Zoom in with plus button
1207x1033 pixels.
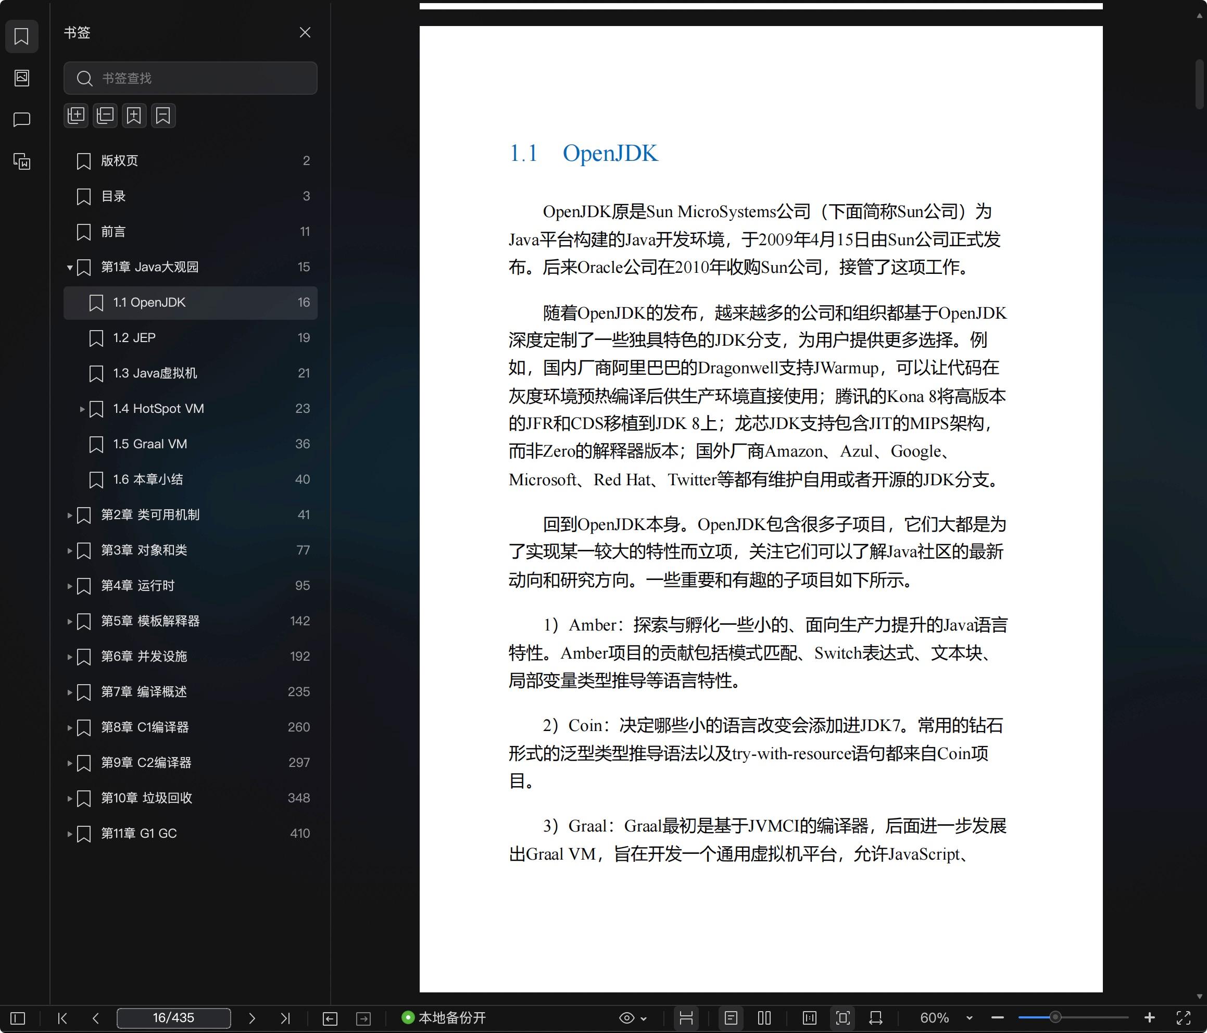[1149, 1018]
